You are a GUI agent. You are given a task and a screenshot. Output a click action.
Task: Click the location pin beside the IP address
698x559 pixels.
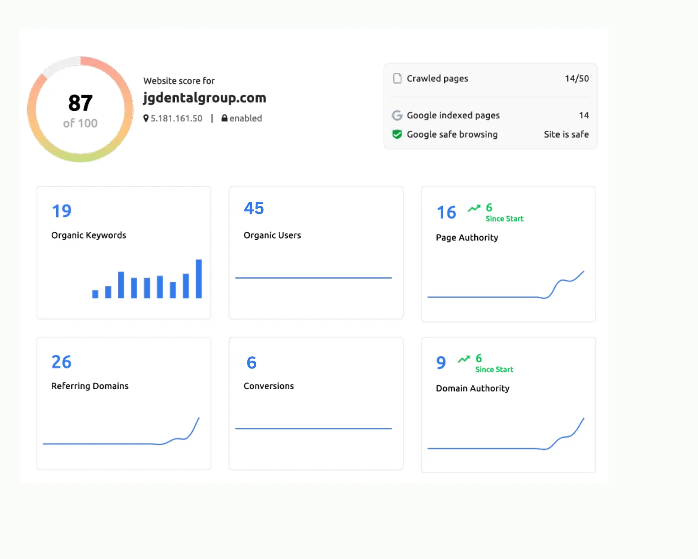click(146, 118)
